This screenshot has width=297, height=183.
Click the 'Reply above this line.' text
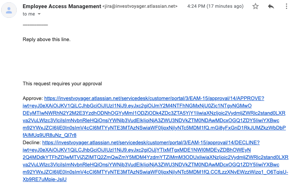[47, 40]
